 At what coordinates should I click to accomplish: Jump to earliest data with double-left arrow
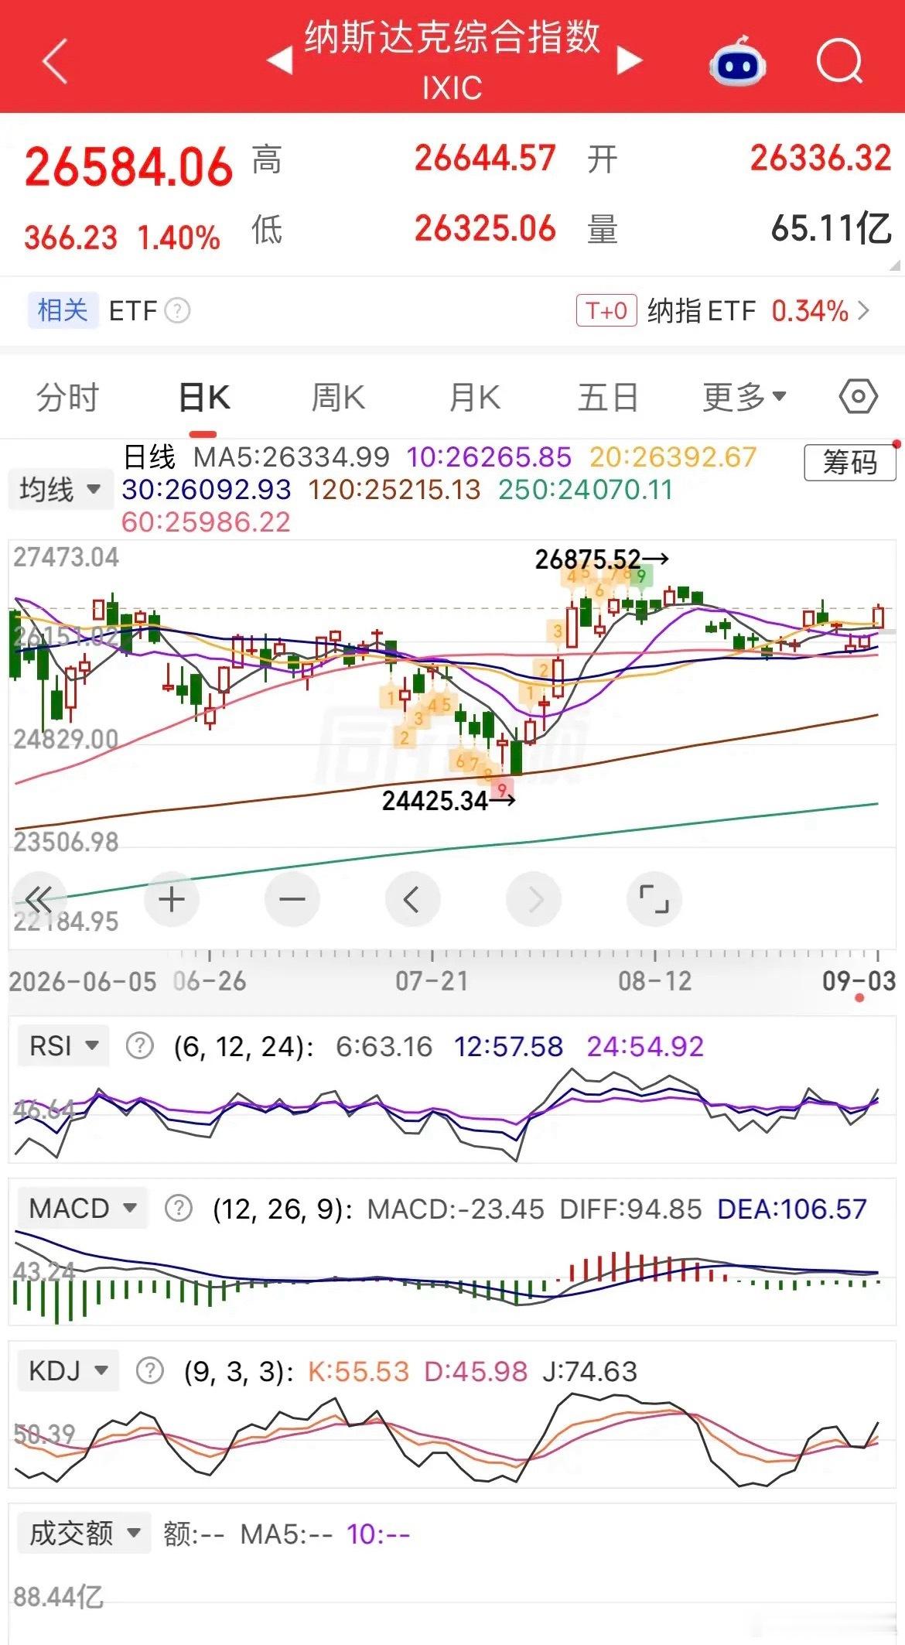coord(39,899)
